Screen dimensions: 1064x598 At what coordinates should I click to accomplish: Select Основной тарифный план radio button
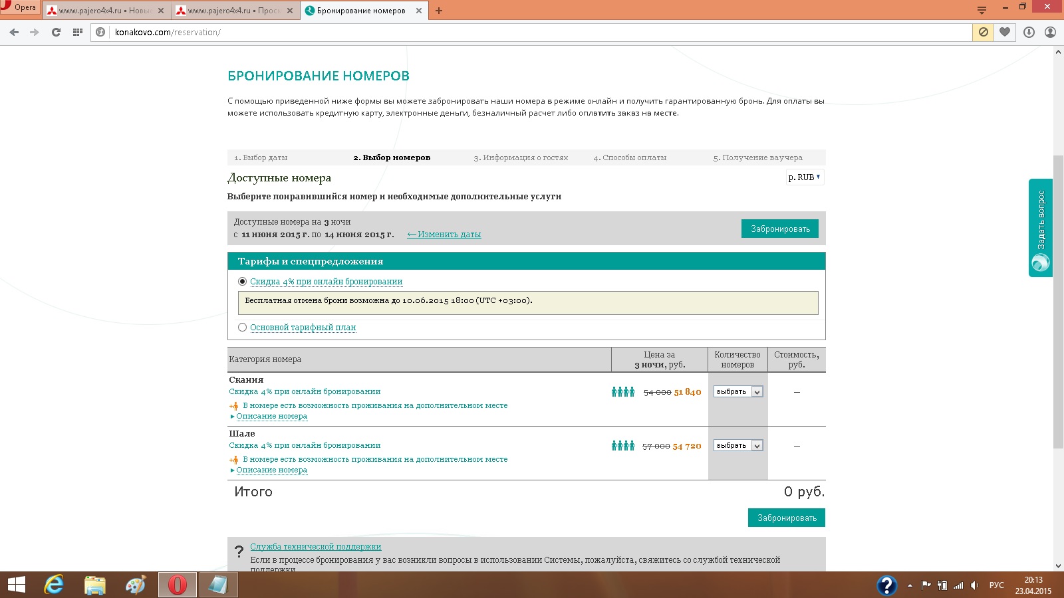click(x=243, y=328)
